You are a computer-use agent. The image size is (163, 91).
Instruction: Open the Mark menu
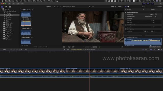[30, 1]
